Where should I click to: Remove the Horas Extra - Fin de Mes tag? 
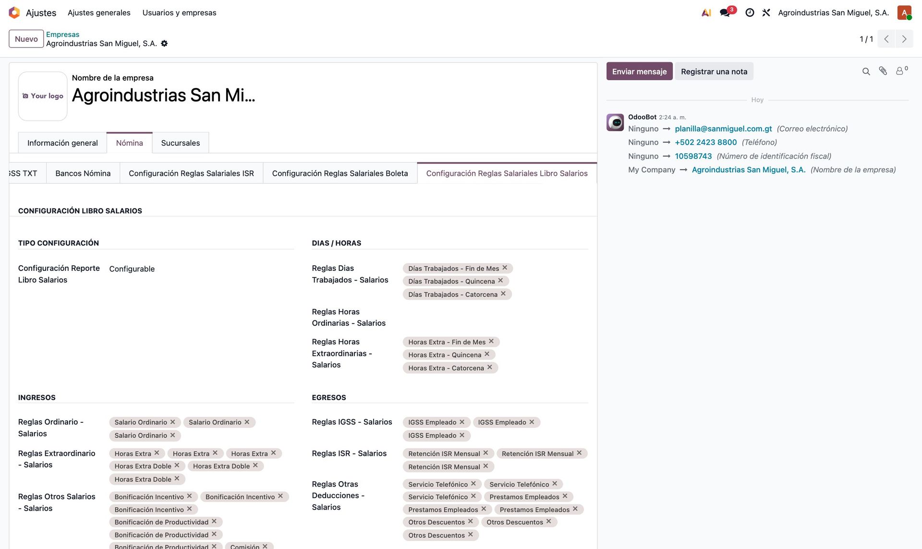491,341
